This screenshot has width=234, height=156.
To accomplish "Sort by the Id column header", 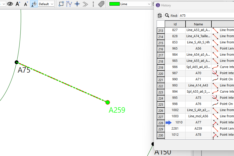I will coord(175,24).
